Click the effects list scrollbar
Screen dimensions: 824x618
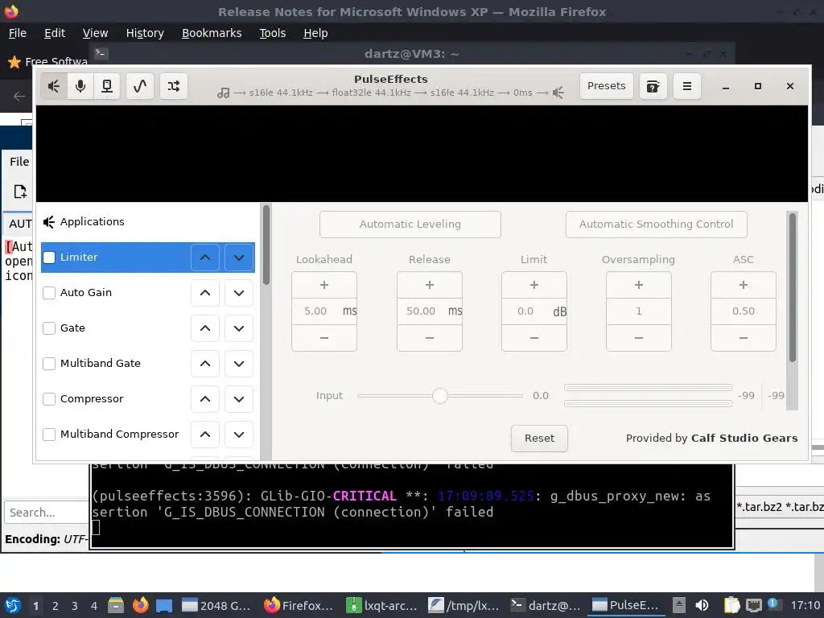266,245
